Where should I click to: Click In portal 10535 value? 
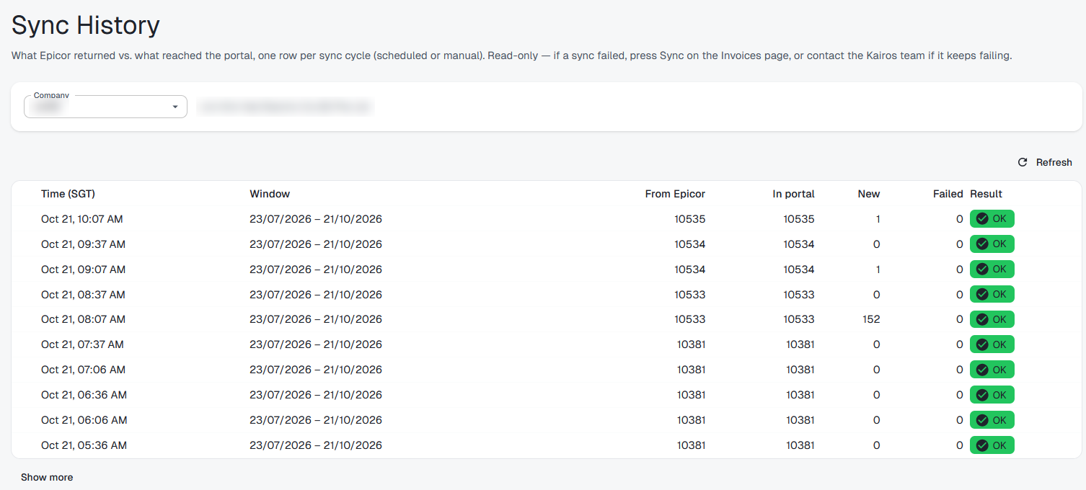799,219
